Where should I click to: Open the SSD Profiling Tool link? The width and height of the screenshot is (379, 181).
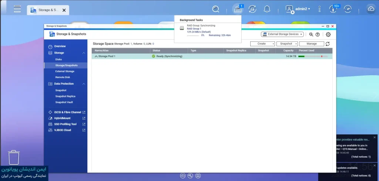65,124
